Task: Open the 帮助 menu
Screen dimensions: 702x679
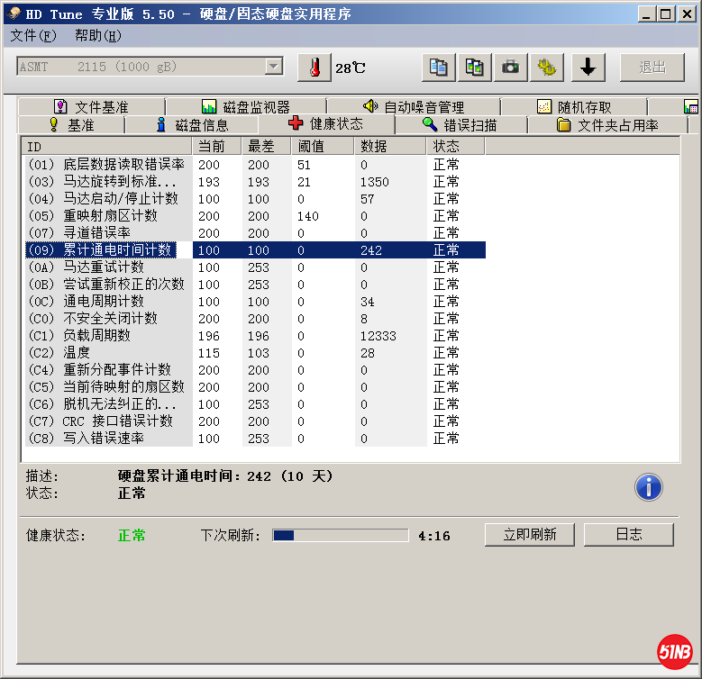Action: [97, 35]
